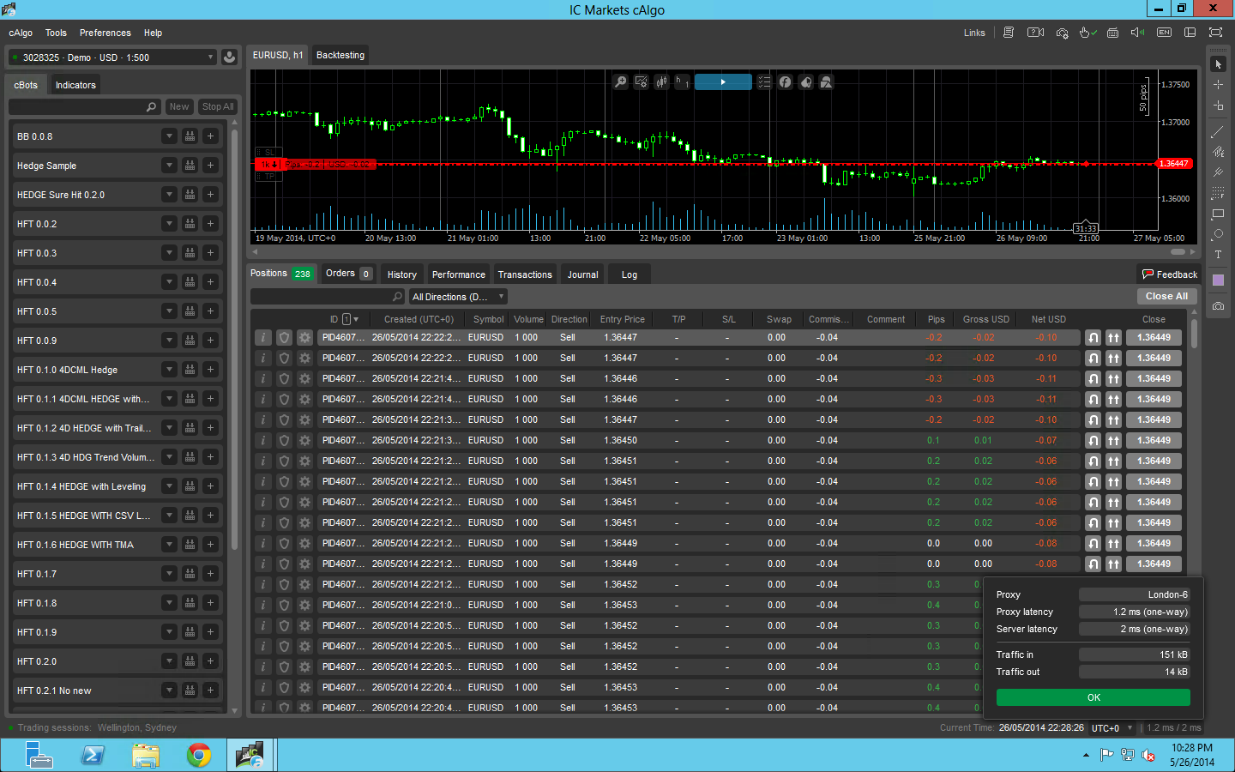Expand dropdown arrow for HFT 0.1.7
The height and width of the screenshot is (772, 1235).
coord(169,574)
